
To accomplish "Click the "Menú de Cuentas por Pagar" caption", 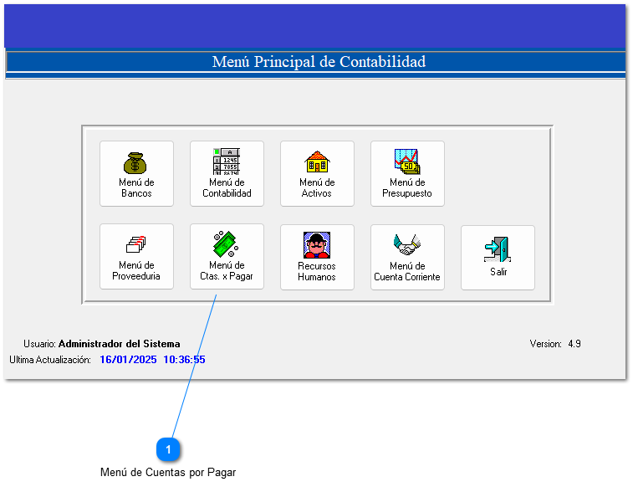I will point(168,473).
